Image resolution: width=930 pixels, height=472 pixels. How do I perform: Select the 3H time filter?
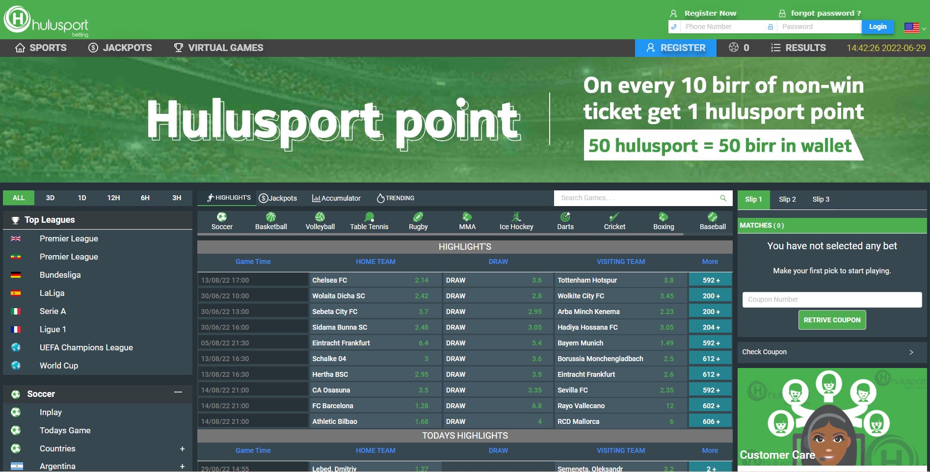(177, 198)
